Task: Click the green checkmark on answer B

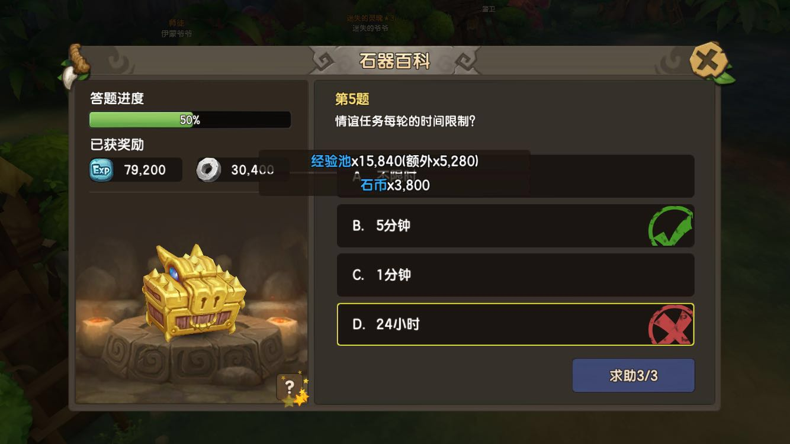Action: click(x=670, y=226)
